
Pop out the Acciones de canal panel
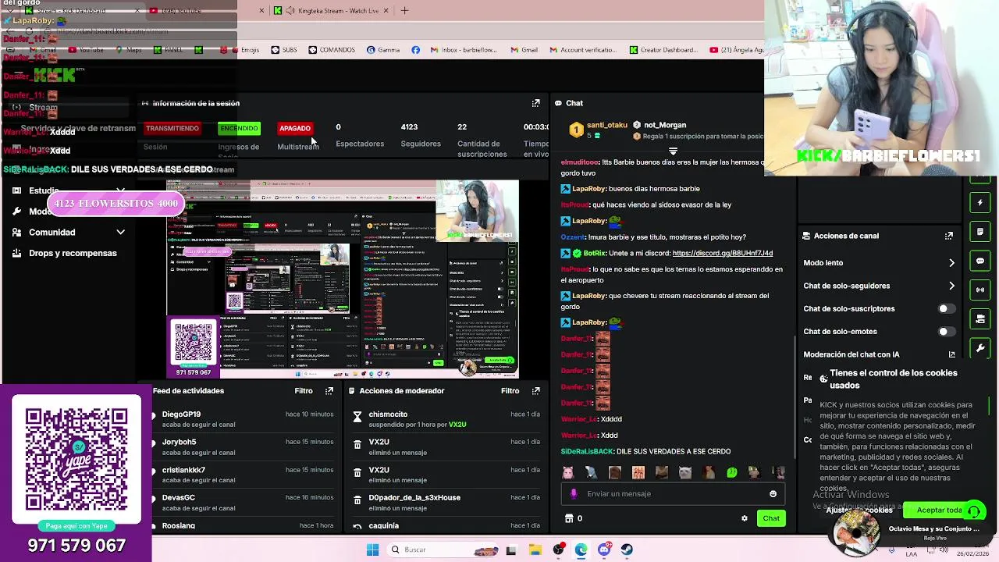point(949,236)
